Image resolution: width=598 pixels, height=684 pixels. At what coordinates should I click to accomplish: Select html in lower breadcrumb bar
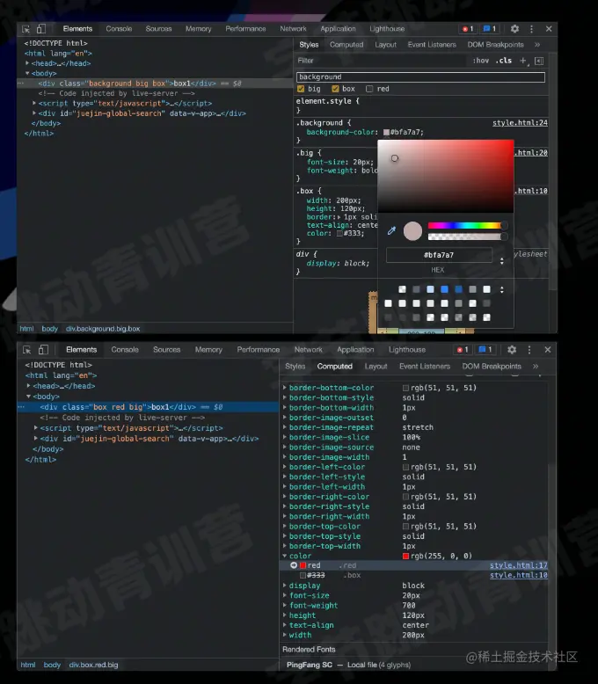click(28, 665)
